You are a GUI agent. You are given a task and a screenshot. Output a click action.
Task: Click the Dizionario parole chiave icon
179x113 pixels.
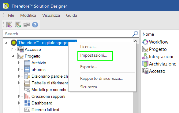(x=27, y=76)
